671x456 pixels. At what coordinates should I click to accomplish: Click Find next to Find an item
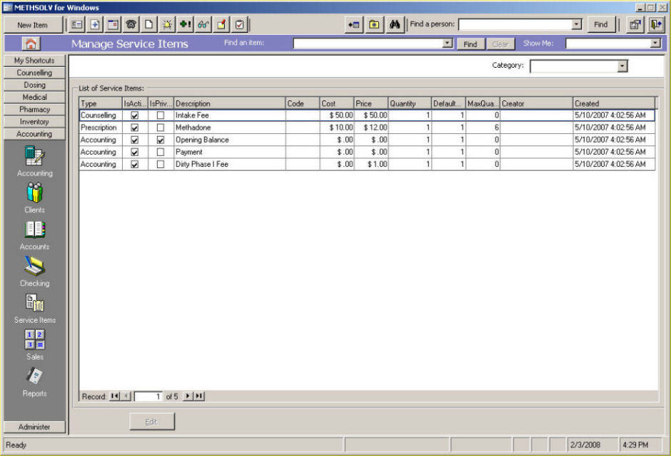(470, 44)
